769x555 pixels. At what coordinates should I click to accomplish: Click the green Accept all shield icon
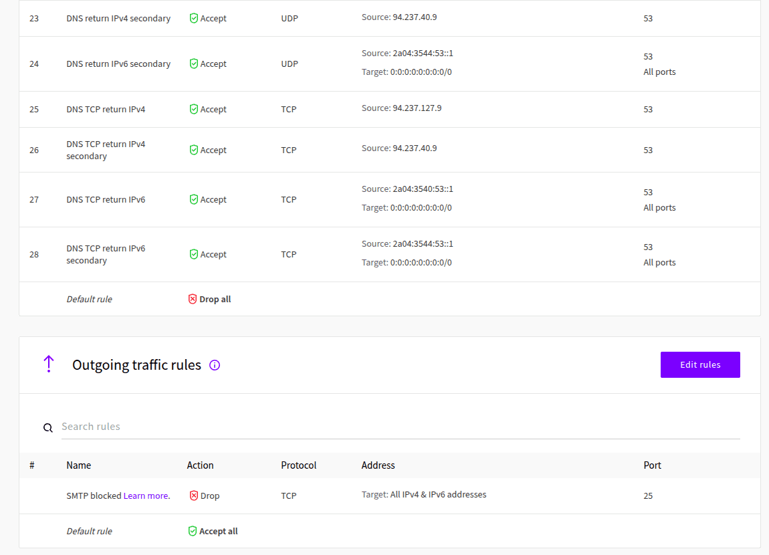pyautogui.click(x=193, y=531)
